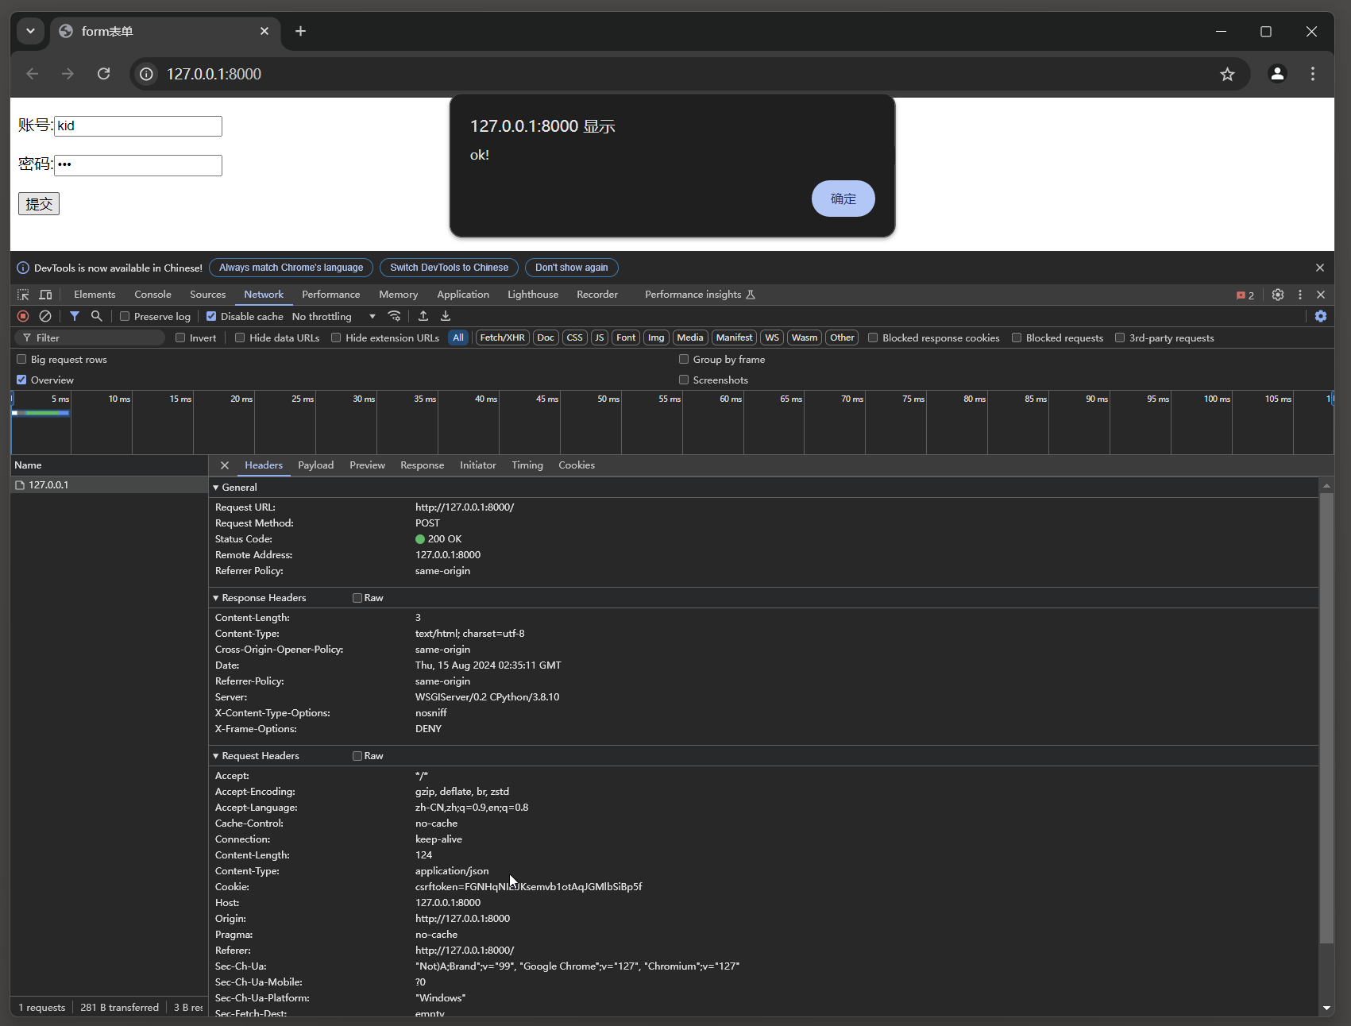Focus the 密码 password field

click(x=138, y=165)
